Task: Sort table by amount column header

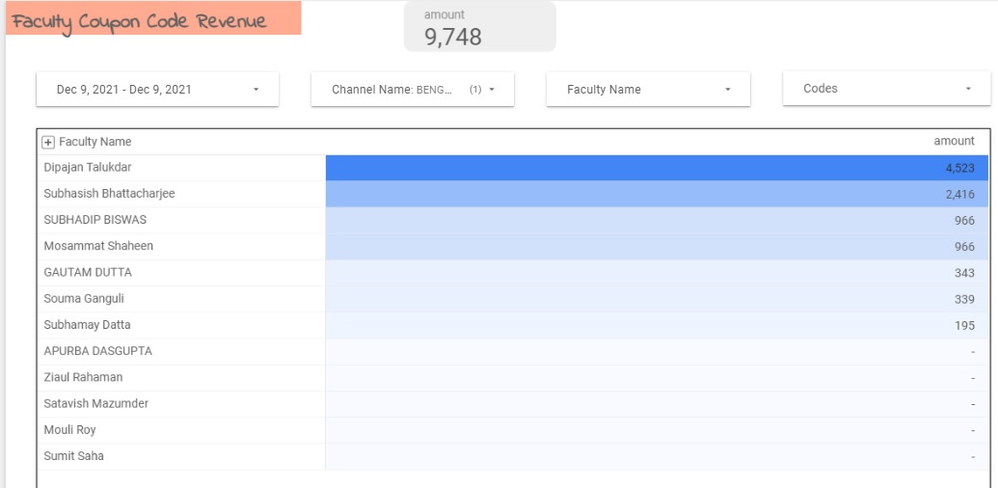Action: tap(954, 141)
